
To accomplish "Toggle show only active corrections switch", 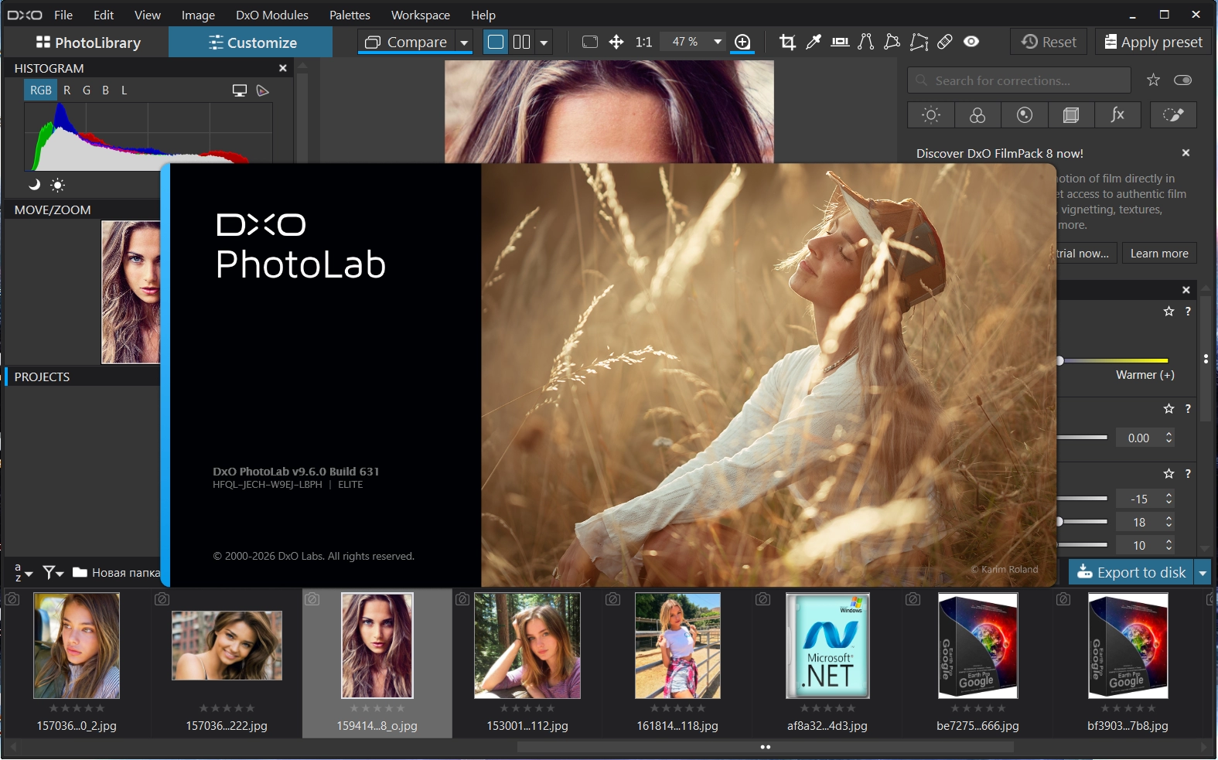I will (x=1182, y=80).
